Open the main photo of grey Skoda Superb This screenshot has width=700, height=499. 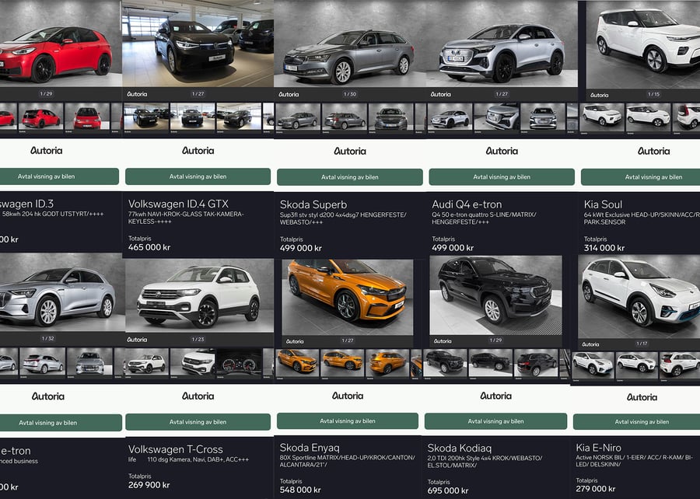tap(349, 44)
